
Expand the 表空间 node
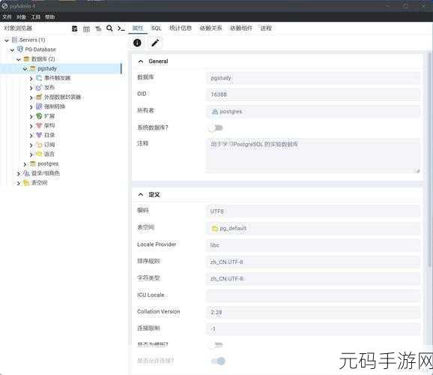point(19,183)
